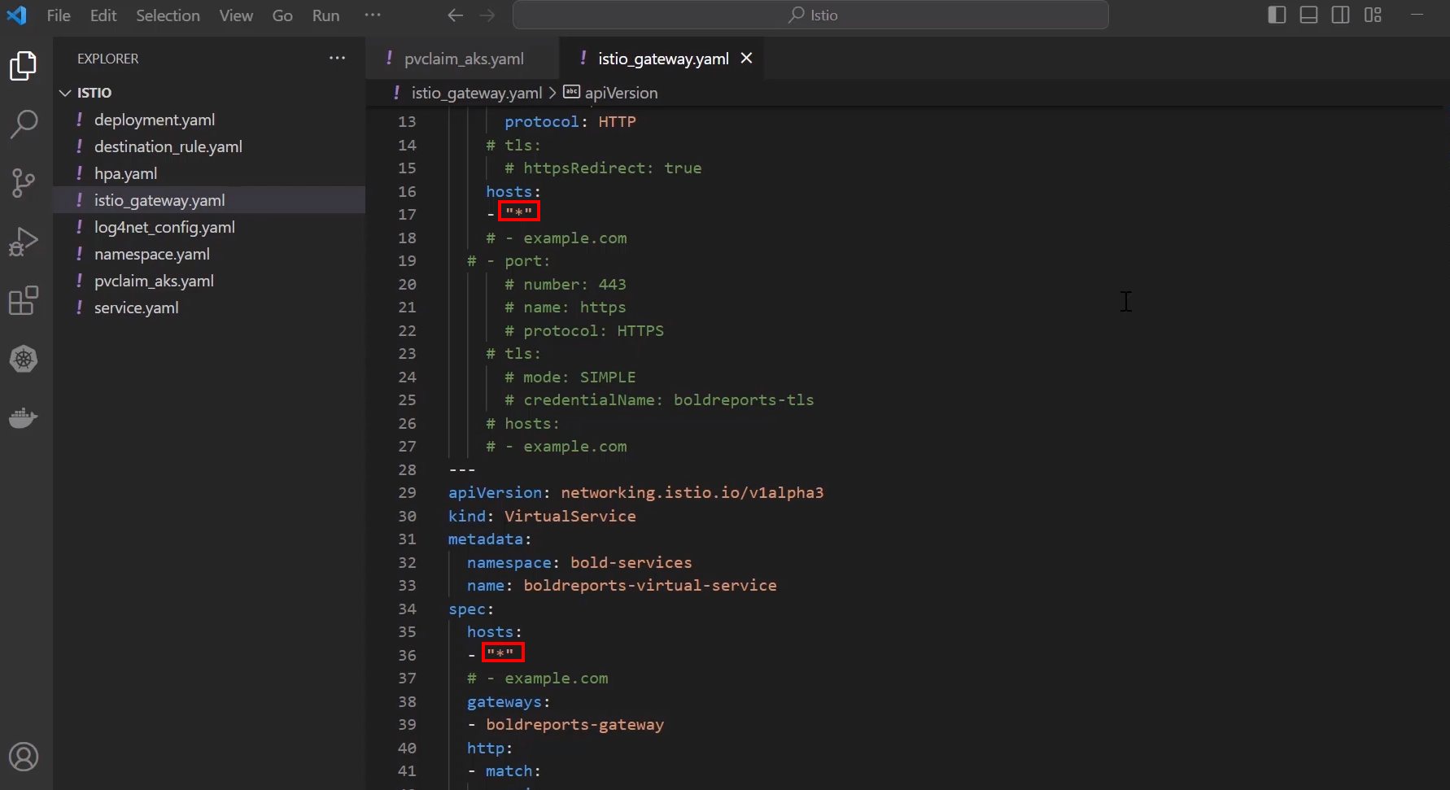This screenshot has height=790, width=1450.
Task: Open Explorer views and more actions
Action: 337,59
